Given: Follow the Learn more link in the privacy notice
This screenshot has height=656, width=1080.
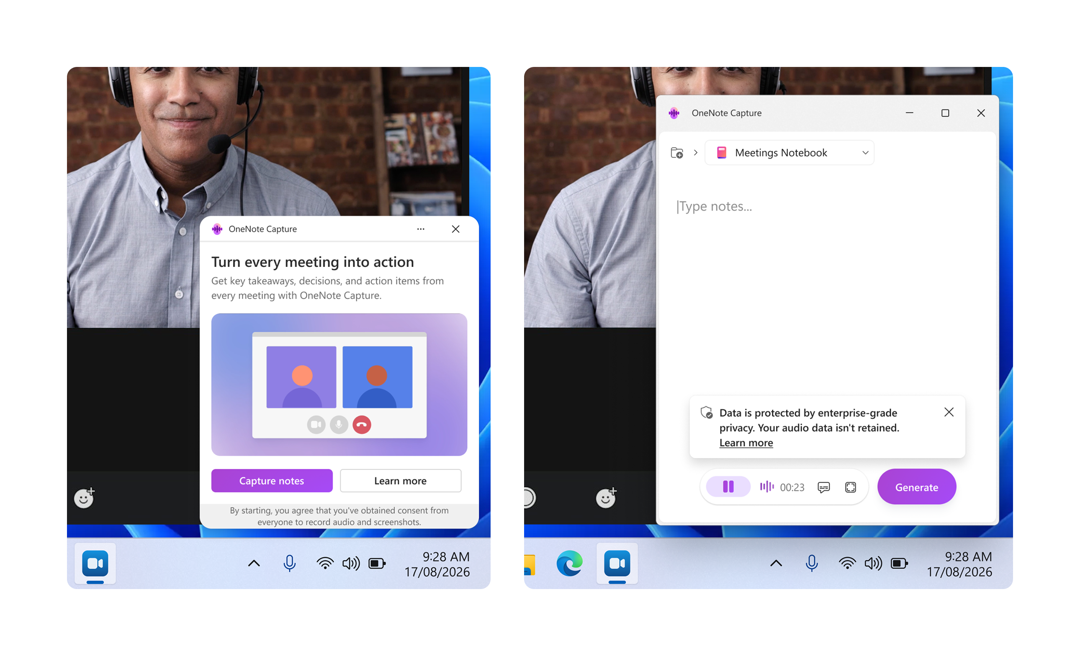Looking at the screenshot, I should (746, 443).
